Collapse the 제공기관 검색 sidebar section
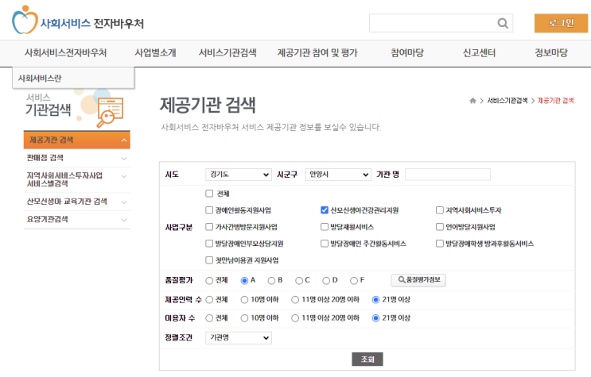Screen dimensions: 591x377 click(x=123, y=140)
